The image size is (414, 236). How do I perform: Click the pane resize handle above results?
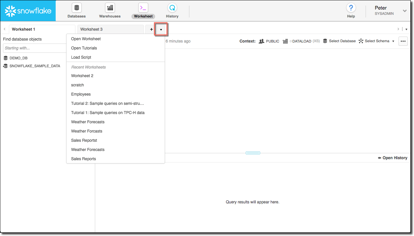point(253,153)
